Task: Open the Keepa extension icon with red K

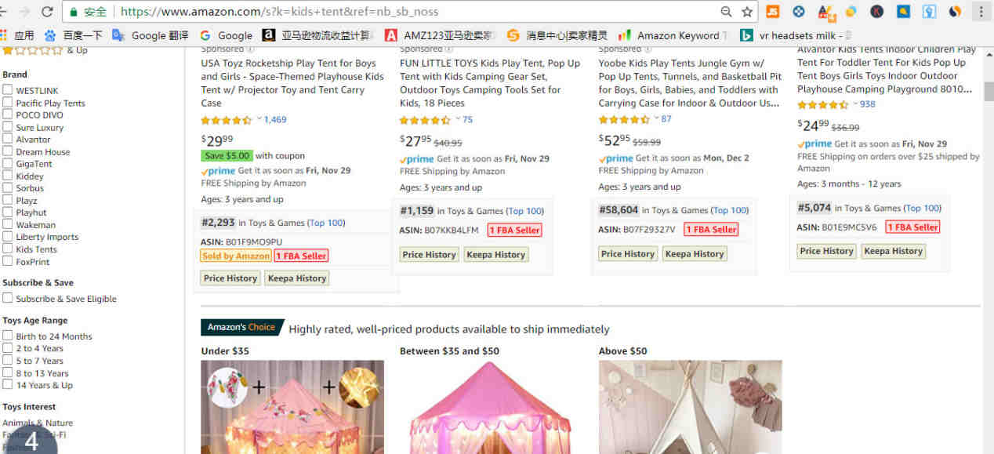Action: coord(877,12)
